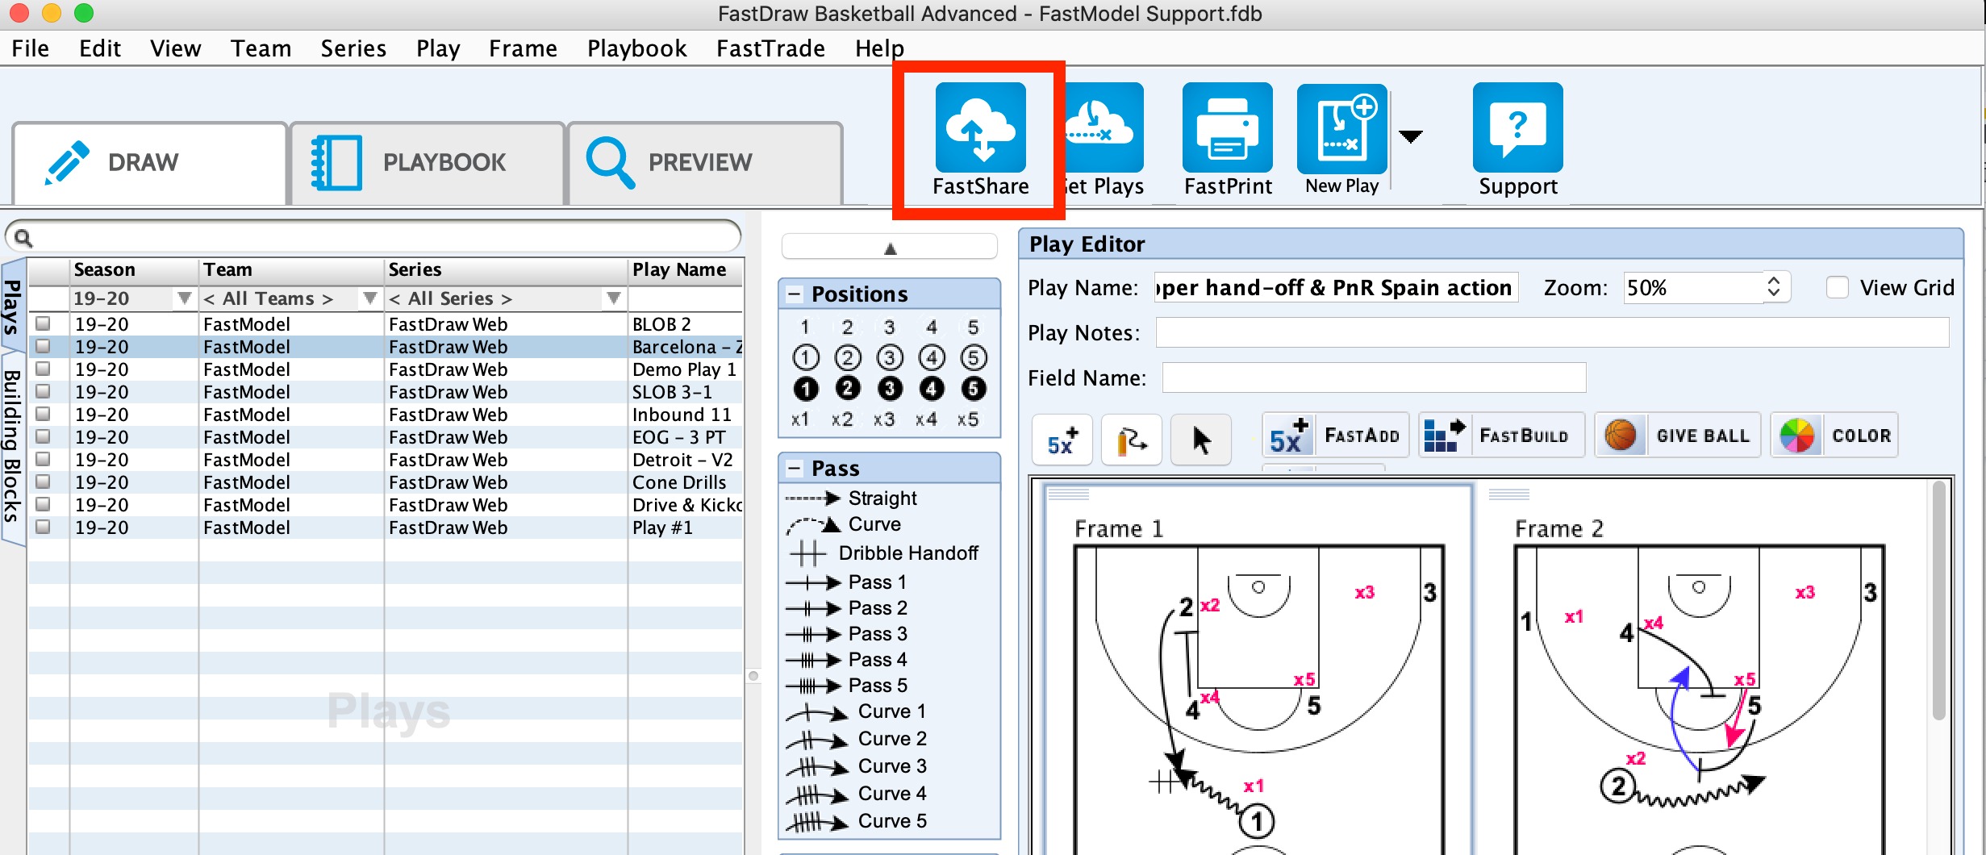Click the Play Notes text field
Viewport: 1986px width, 855px height.
point(1551,332)
